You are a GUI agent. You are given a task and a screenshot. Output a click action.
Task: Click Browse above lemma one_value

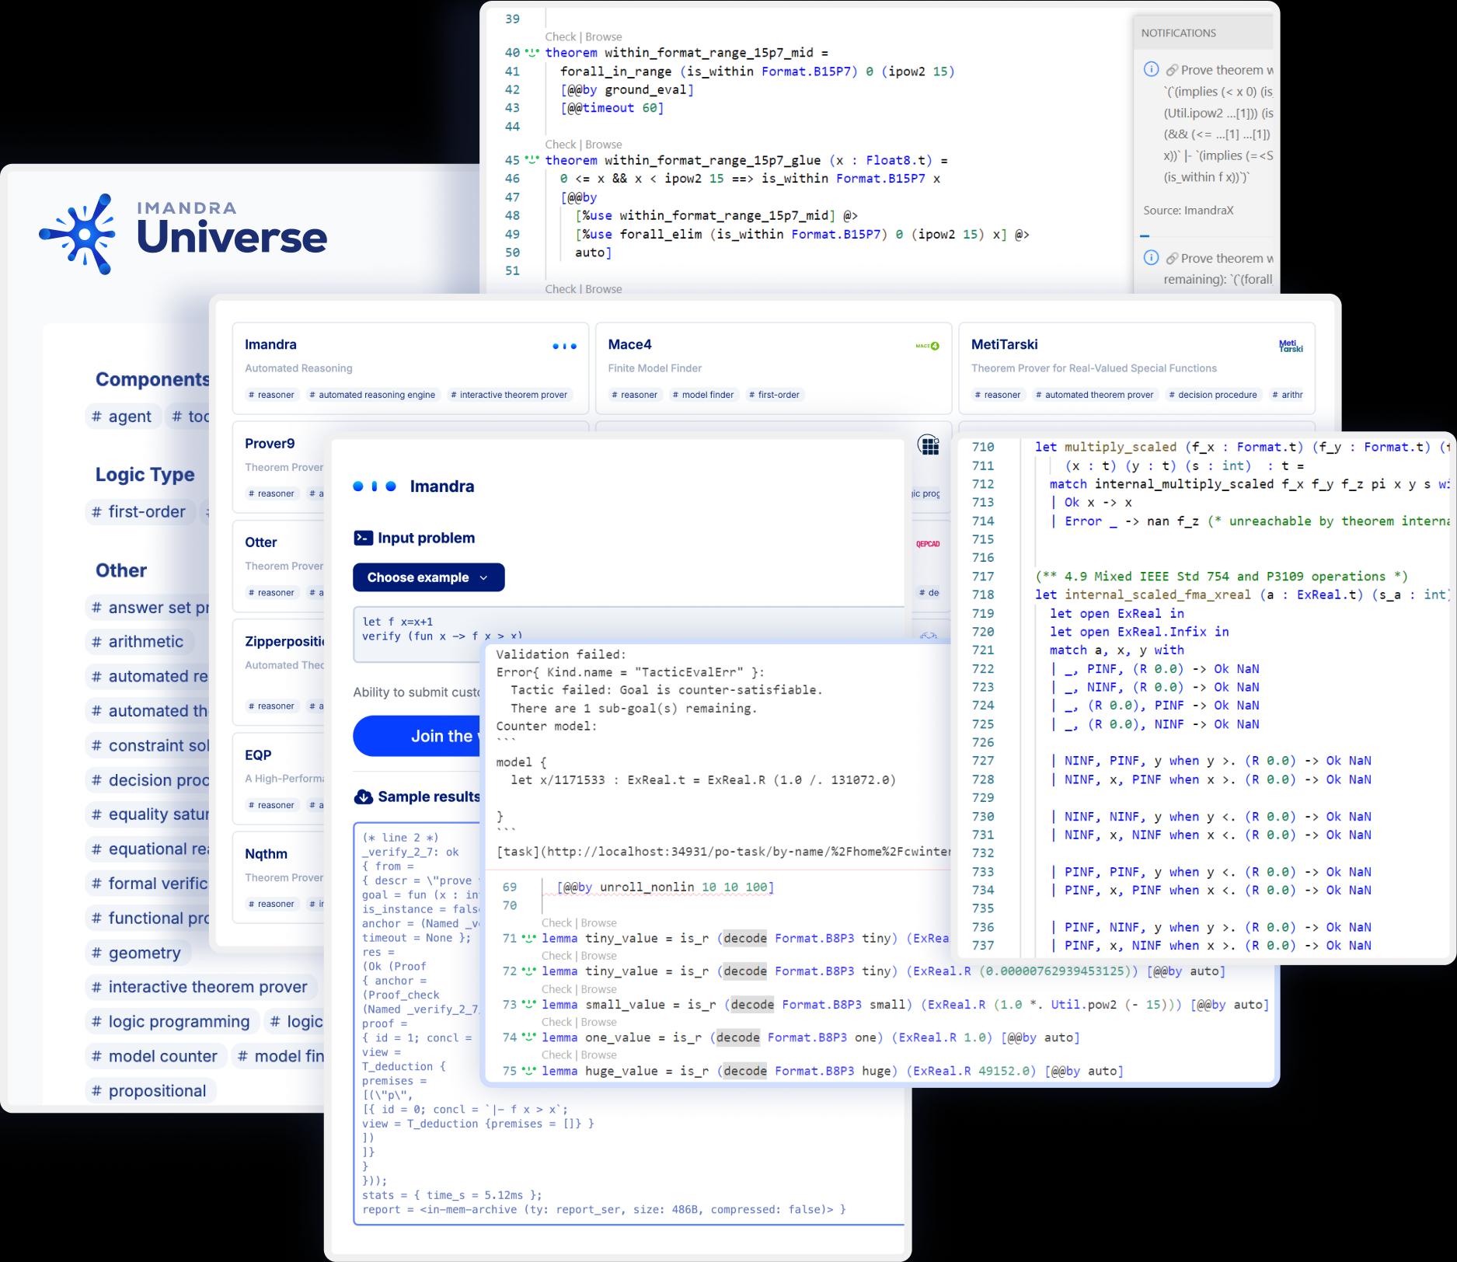click(598, 1022)
